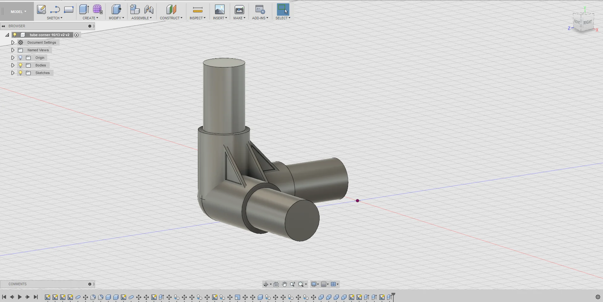Choose the Joint tool icon
The width and height of the screenshot is (603, 302).
coord(149,9)
